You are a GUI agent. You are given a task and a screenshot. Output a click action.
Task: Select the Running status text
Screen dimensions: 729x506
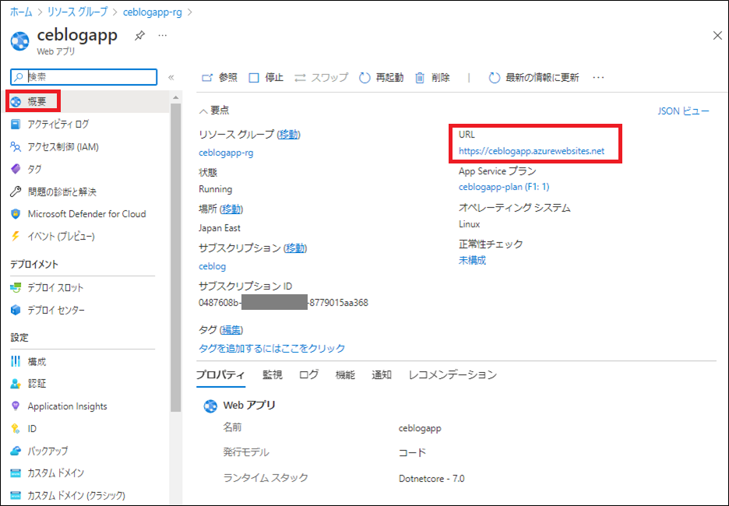[215, 190]
